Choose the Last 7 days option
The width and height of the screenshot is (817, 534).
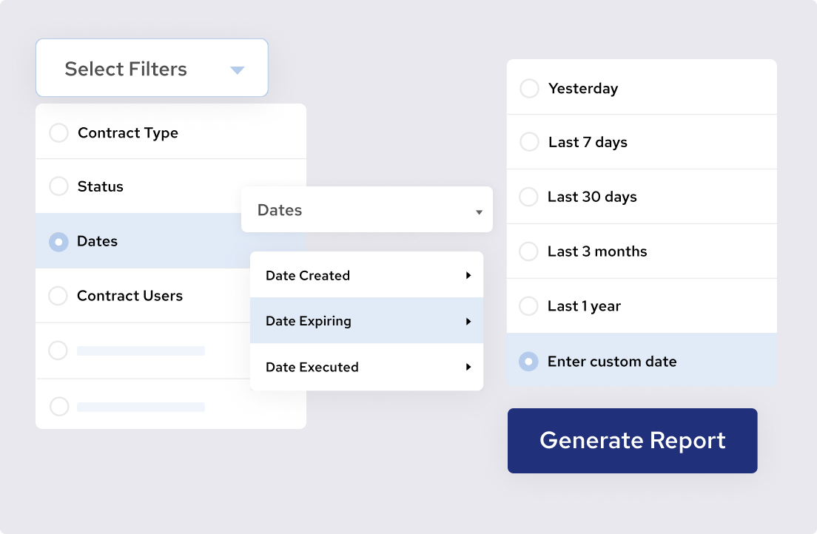coord(529,142)
